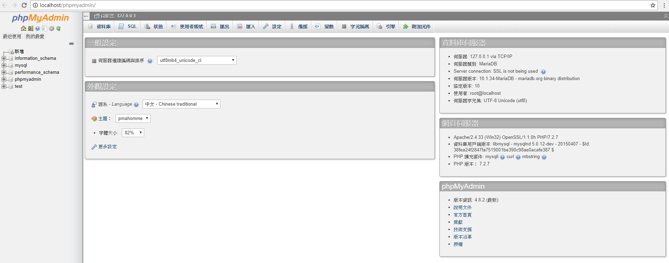The height and width of the screenshot is (263, 669).
Task: Click the server icon beside 伺服器: 127.0.0.1
Action: [x=97, y=16]
